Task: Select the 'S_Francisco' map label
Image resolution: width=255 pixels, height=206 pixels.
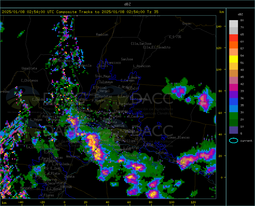Action: pos(111,63)
